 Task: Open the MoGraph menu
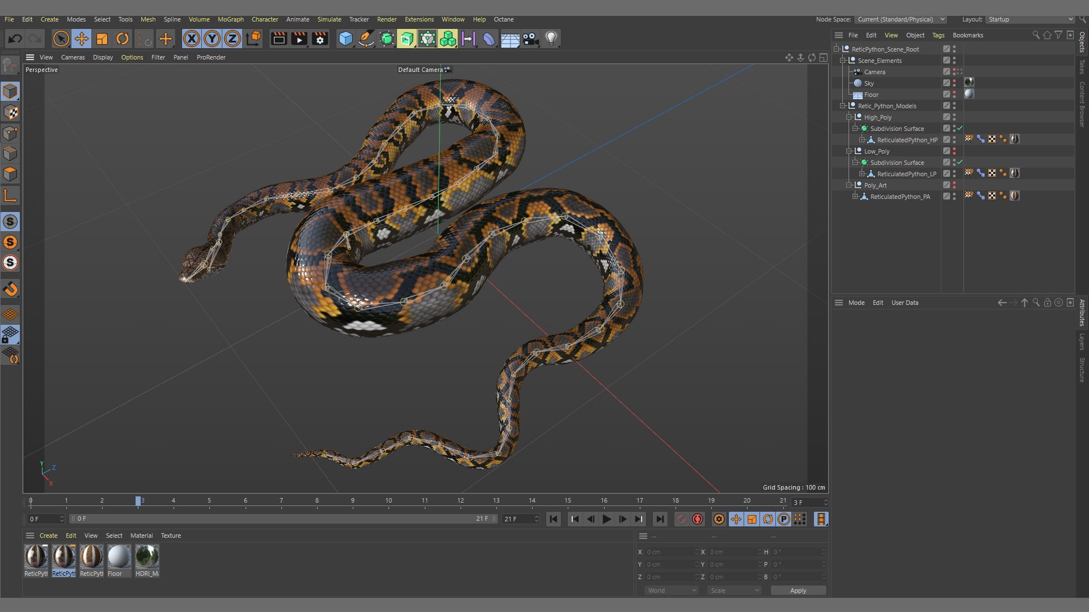[230, 19]
